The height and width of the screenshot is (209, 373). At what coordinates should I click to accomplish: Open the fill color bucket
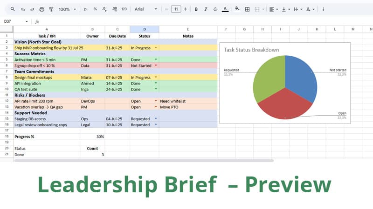coord(237,9)
